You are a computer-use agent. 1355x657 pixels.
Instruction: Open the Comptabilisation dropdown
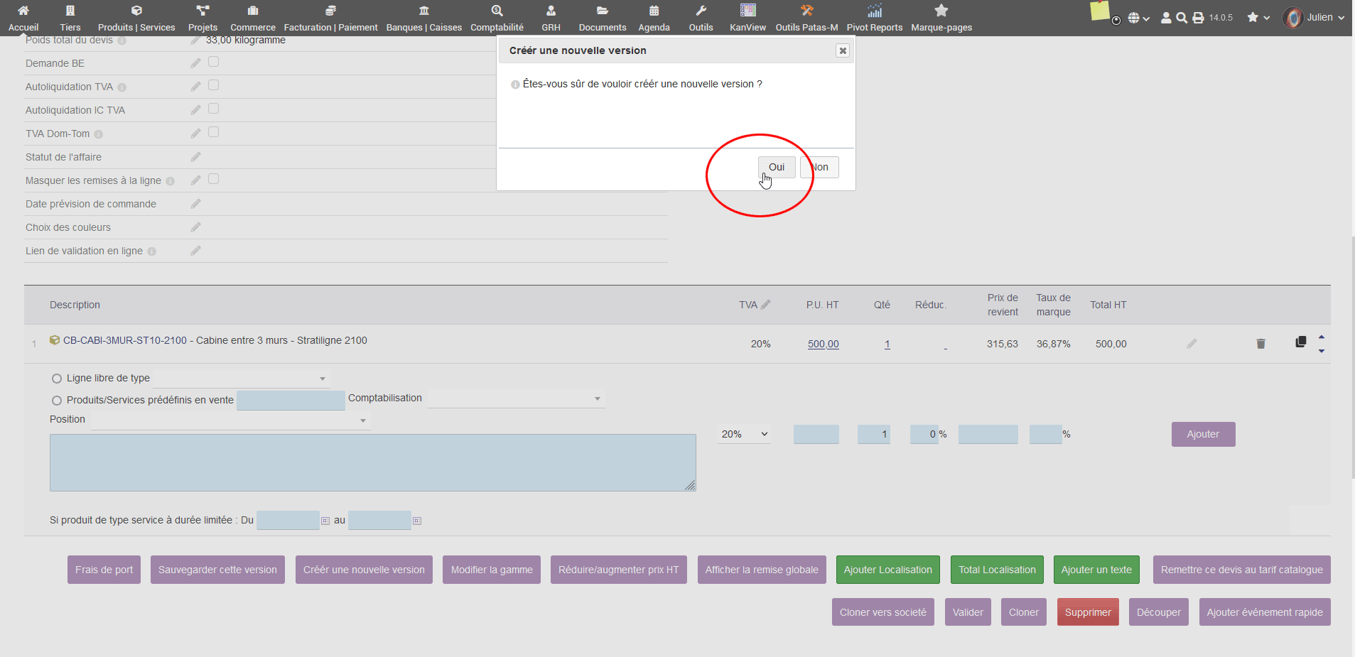[x=516, y=398]
